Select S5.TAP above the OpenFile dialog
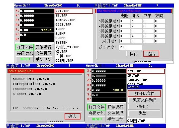The image size is (179, 128). [133, 76]
